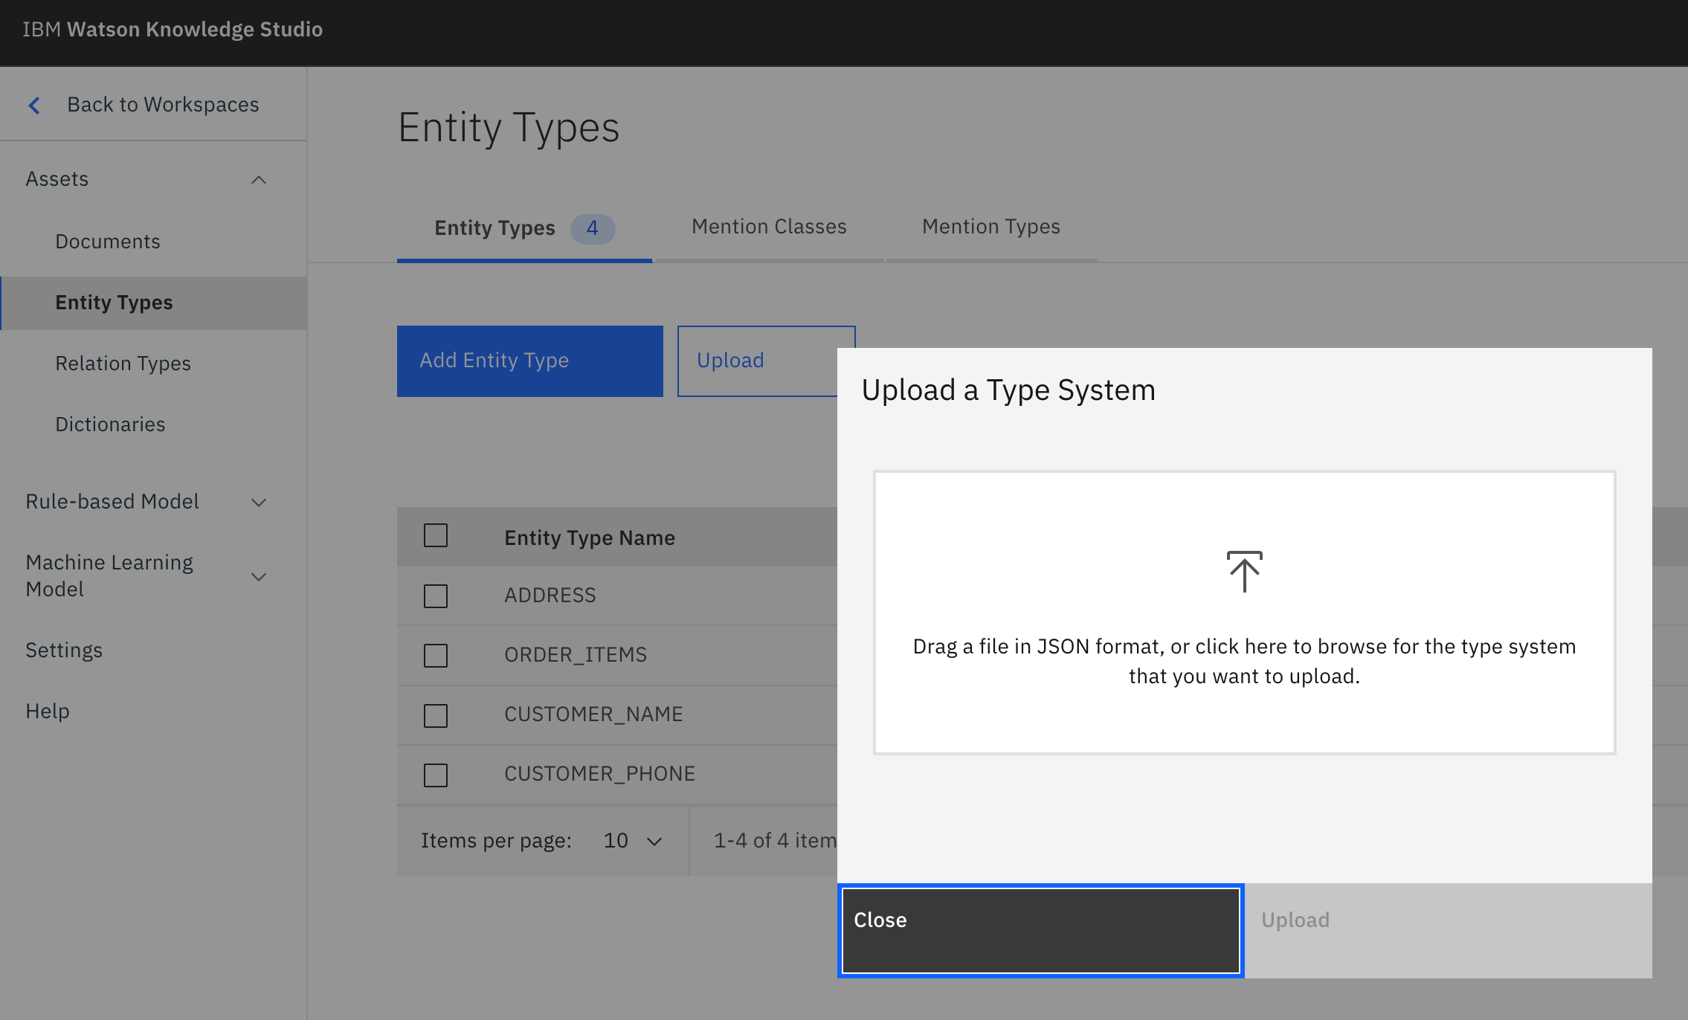Check the ORDER_ITEMS entity checkbox
1688x1020 pixels.
[435, 655]
